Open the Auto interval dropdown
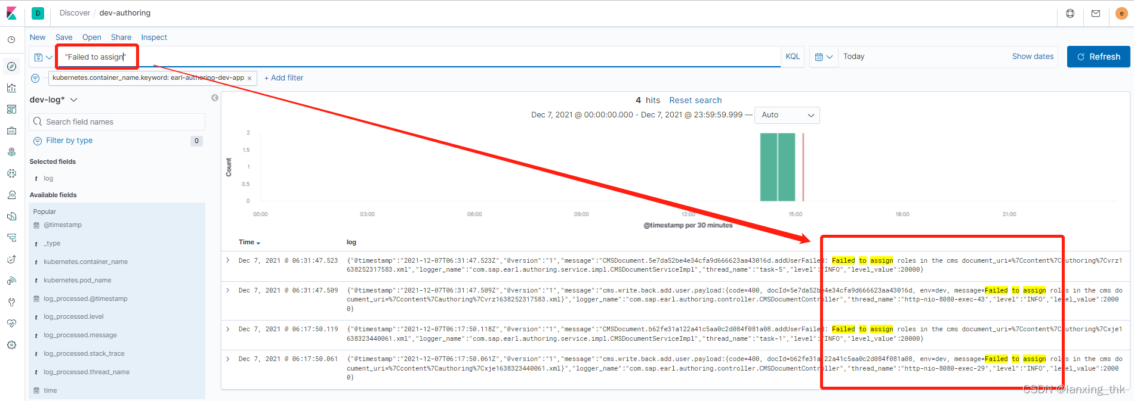The image size is (1134, 401). 787,115
